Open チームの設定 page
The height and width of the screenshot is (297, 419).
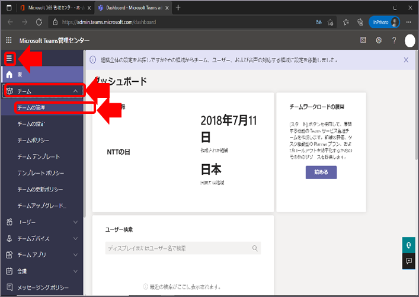tap(31, 124)
